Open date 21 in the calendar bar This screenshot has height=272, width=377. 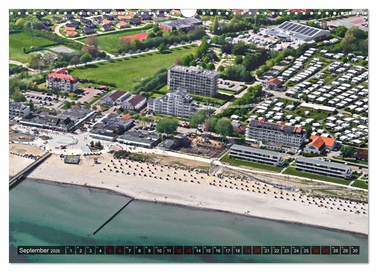click(267, 250)
